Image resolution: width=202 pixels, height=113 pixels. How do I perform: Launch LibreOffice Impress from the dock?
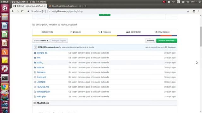pyautogui.click(x=5, y=43)
